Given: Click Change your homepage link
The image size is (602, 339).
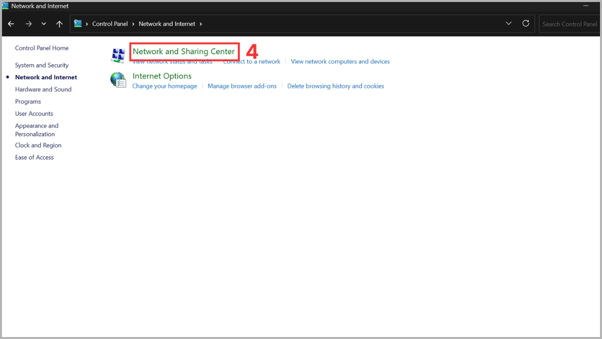Looking at the screenshot, I should pos(165,86).
